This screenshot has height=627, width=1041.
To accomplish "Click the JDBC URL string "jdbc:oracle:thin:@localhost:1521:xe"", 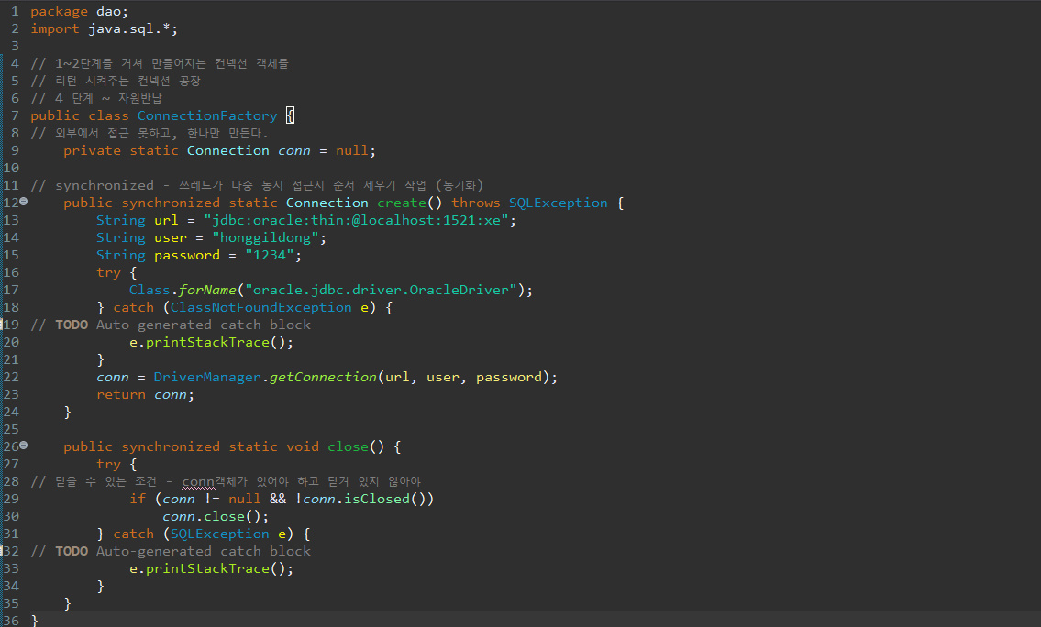I will coord(357,220).
